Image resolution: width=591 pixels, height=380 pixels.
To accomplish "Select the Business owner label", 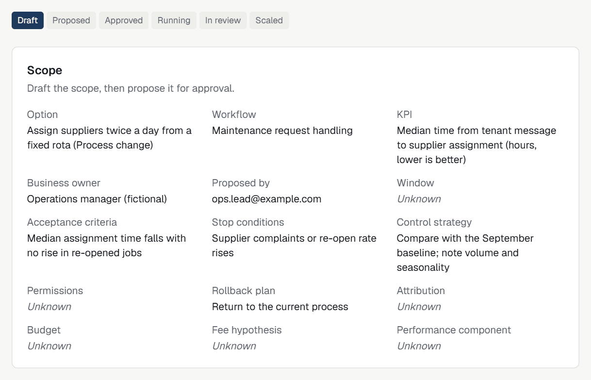I will point(64,183).
